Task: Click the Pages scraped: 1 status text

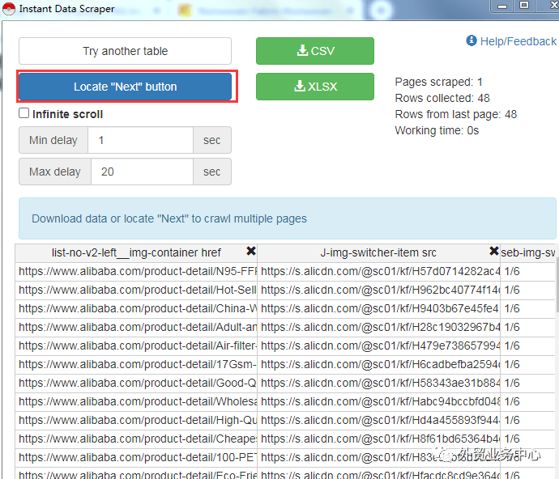Action: point(438,82)
